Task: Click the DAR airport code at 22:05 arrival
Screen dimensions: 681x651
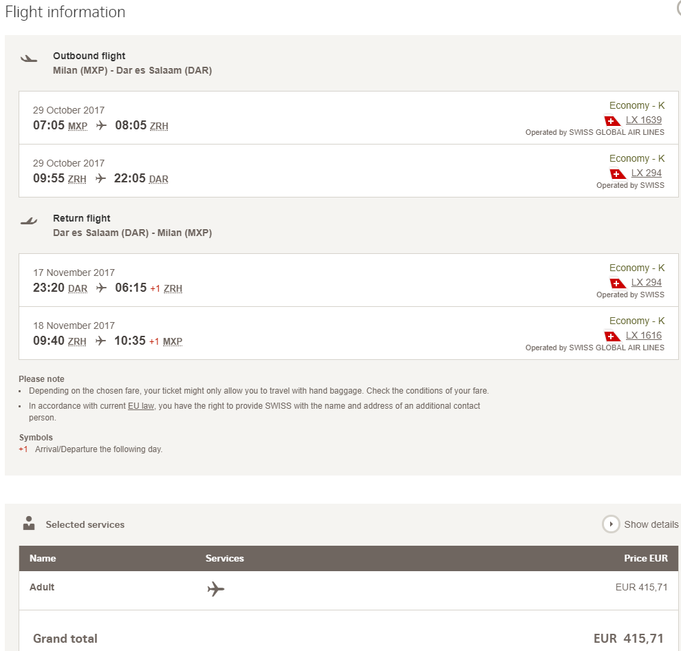Action: 158,179
